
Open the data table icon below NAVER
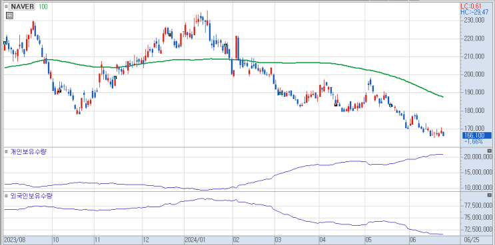[x=9, y=15]
